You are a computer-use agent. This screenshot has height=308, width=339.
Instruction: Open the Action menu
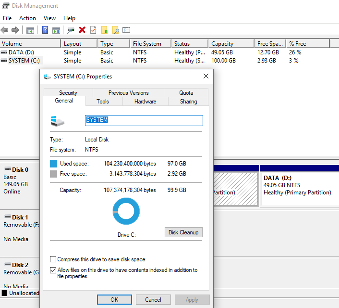click(27, 18)
